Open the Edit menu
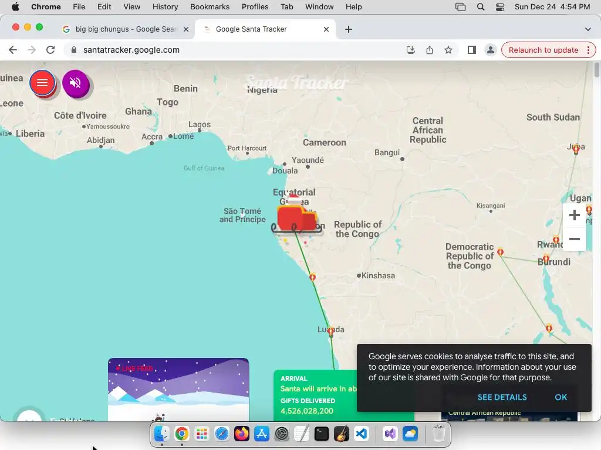 pyautogui.click(x=104, y=7)
